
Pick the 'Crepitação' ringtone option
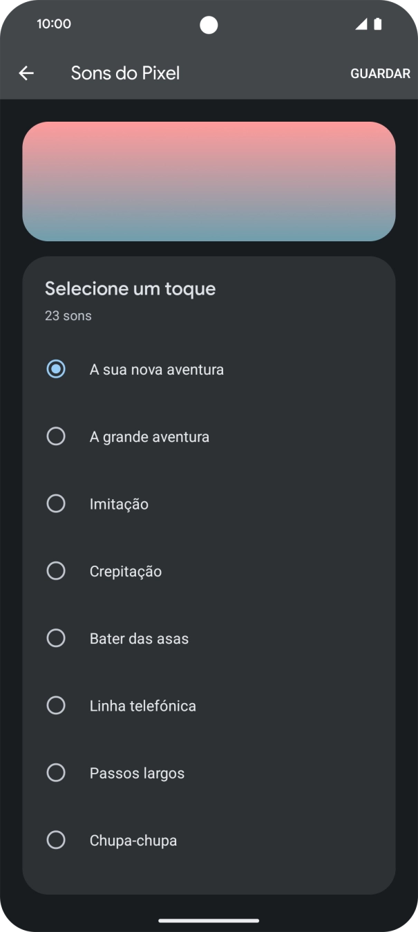56,570
